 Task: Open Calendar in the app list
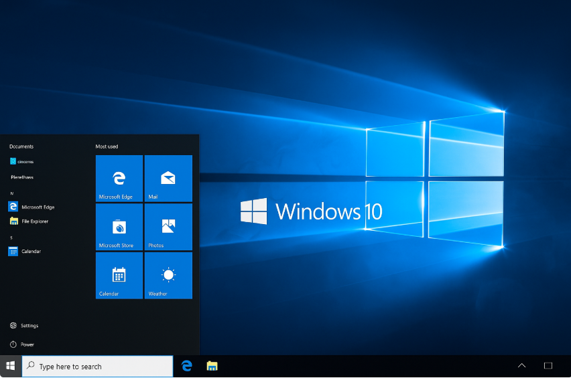coord(25,251)
